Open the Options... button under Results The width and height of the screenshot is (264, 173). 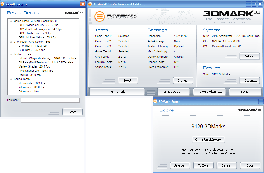click(250, 81)
